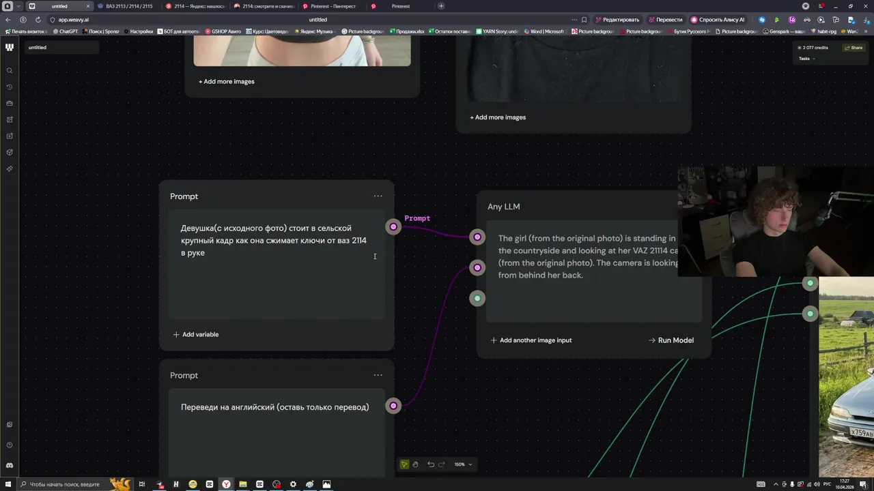Open the ChatGPT bookmark
Screen dimensions: 874x491
tap(66, 31)
